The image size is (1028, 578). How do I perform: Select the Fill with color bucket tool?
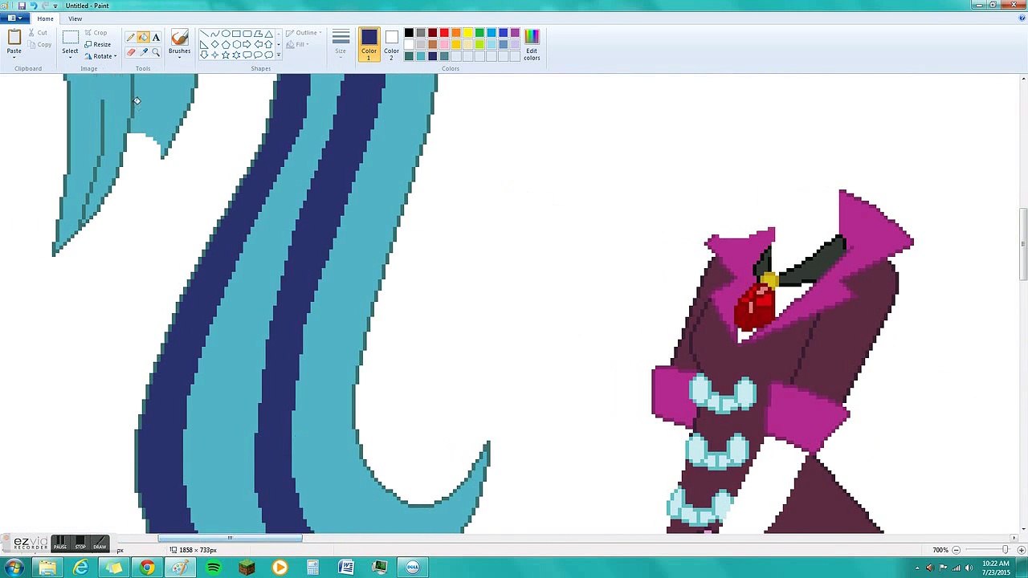coord(143,37)
